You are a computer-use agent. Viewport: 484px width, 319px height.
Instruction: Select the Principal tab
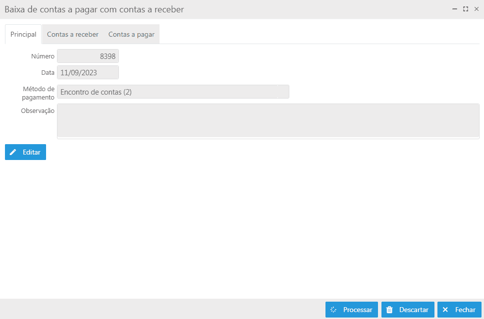(x=23, y=34)
